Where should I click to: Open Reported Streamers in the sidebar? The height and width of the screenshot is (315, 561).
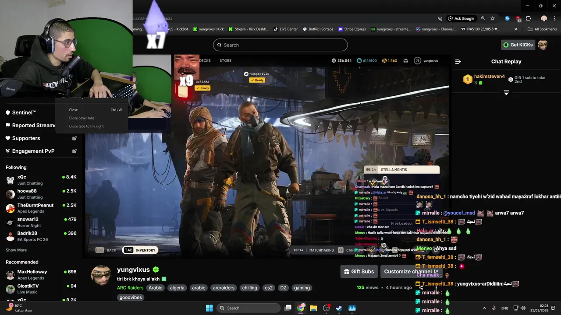pyautogui.click(x=31, y=125)
